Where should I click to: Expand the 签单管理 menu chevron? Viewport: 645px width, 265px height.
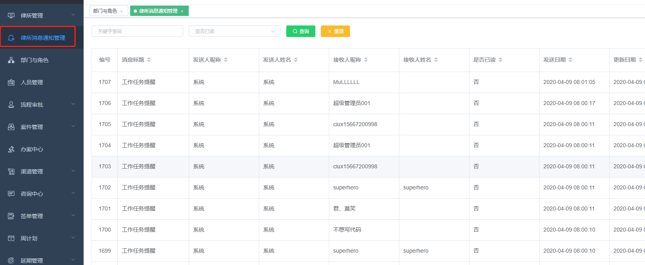pos(73,215)
